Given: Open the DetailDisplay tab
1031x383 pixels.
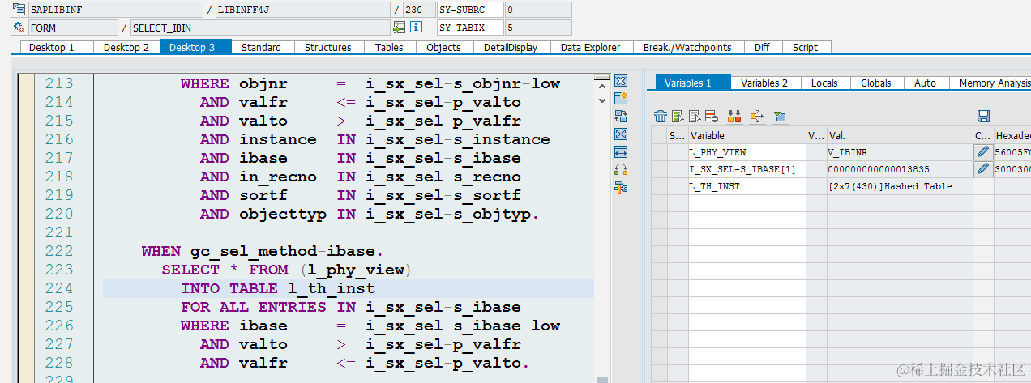Looking at the screenshot, I should (511, 47).
